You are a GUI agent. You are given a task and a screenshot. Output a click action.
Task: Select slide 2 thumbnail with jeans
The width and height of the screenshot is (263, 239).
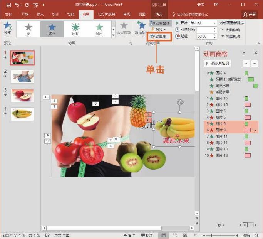(22, 77)
